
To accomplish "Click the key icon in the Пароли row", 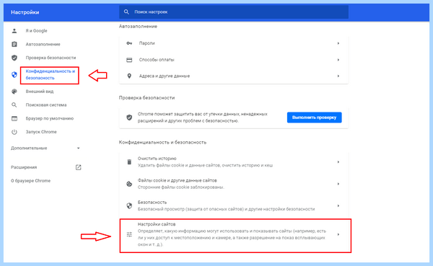I will click(129, 43).
